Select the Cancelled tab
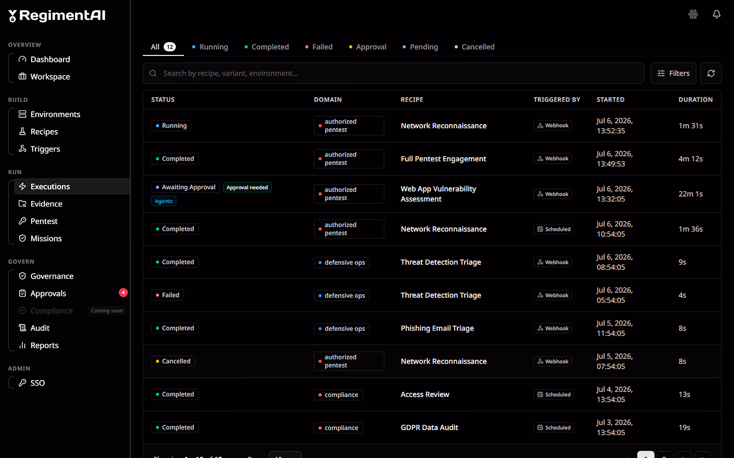 [x=474, y=47]
